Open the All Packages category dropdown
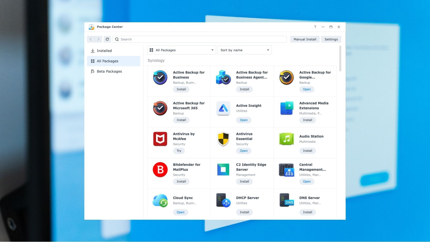This screenshot has width=430, height=242. coord(182,50)
